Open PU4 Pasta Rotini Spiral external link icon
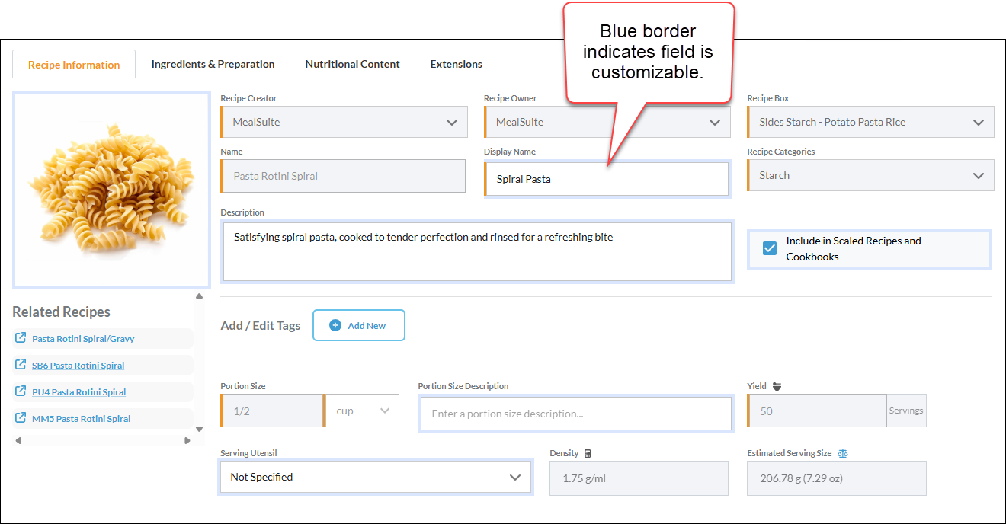 [x=21, y=391]
